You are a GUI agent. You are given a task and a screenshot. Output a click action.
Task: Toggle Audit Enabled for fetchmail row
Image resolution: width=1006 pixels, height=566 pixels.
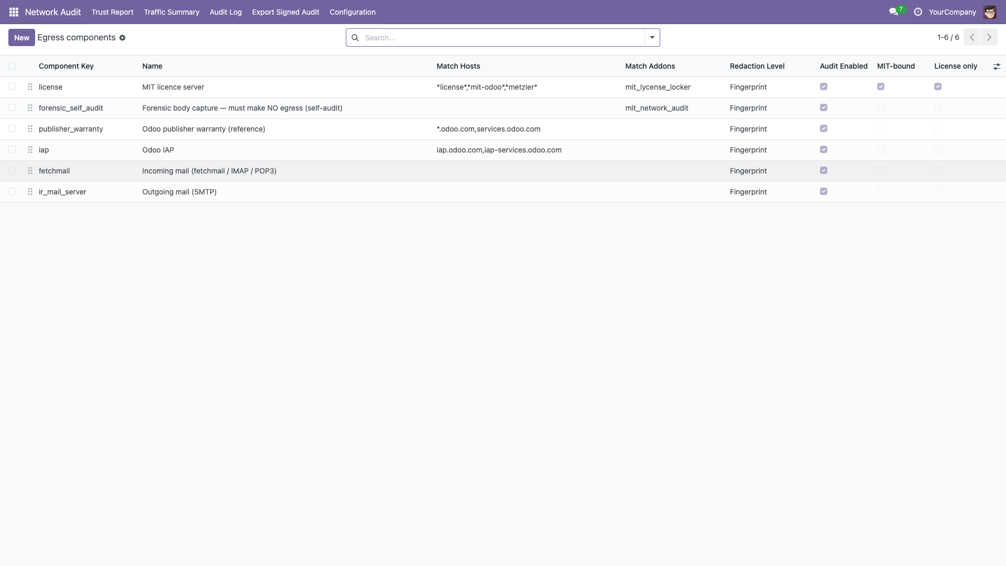coord(824,170)
